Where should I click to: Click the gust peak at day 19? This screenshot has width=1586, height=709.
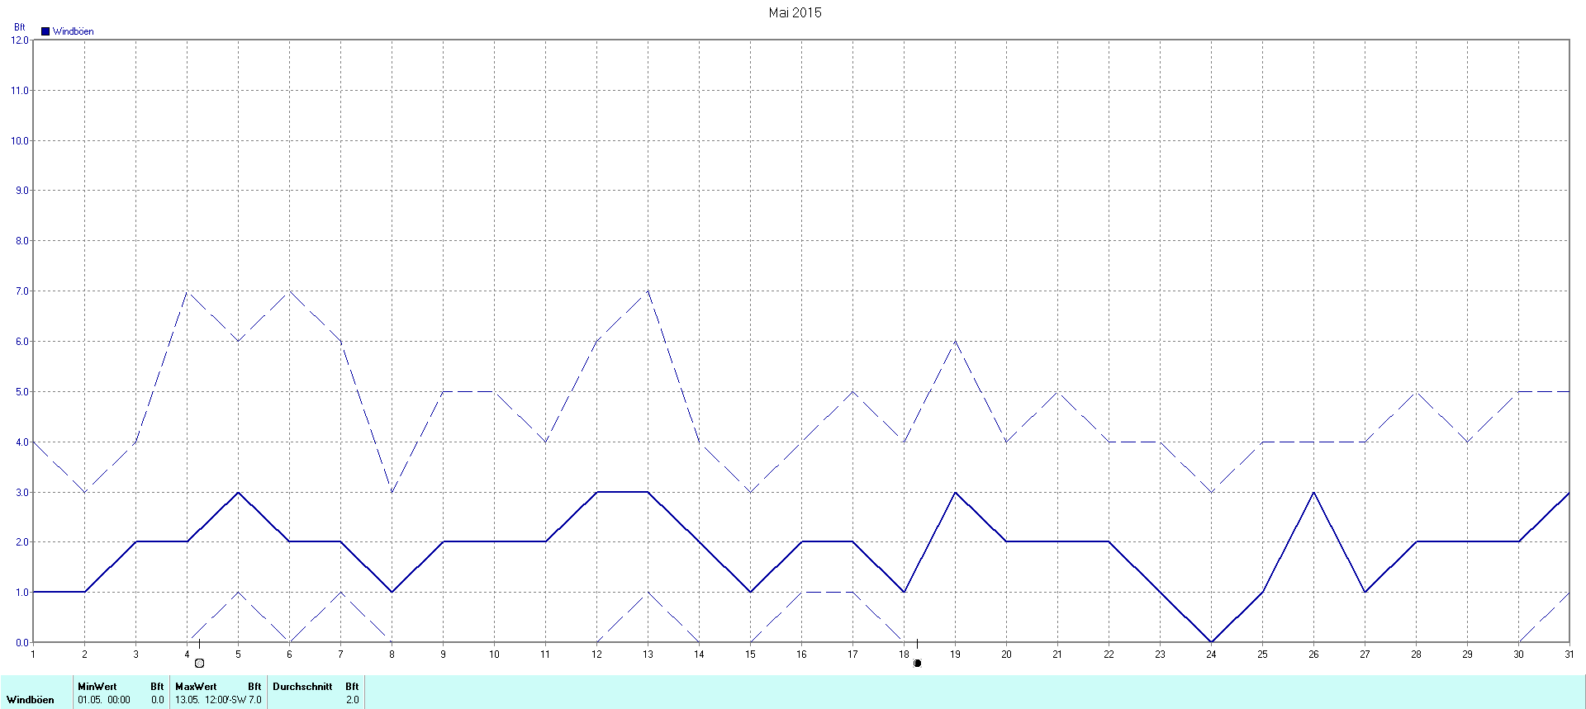click(955, 342)
